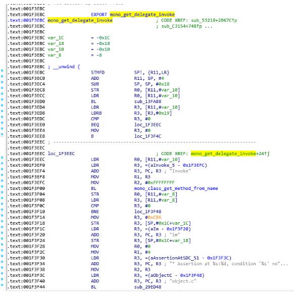Screen dimensions: 294x294
Task: Click address .text:001F3F28
Action: pos(26,247)
